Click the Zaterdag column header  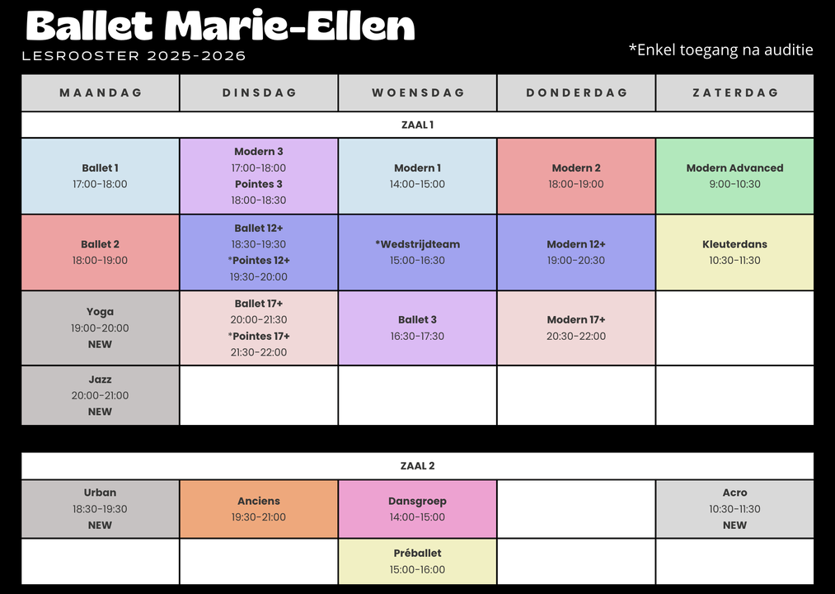735,92
